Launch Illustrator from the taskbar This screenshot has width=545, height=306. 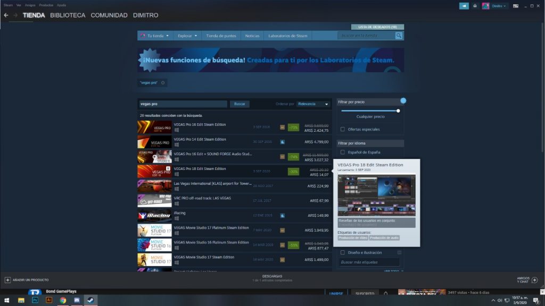(49, 300)
